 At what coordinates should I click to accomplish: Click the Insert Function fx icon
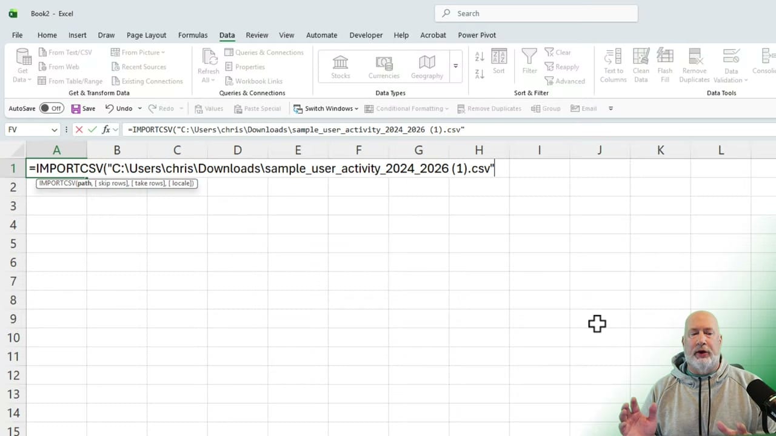click(106, 129)
